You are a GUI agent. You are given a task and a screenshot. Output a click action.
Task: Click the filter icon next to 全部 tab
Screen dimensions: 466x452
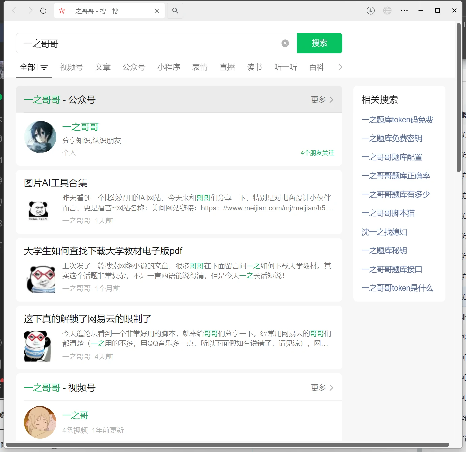click(44, 67)
